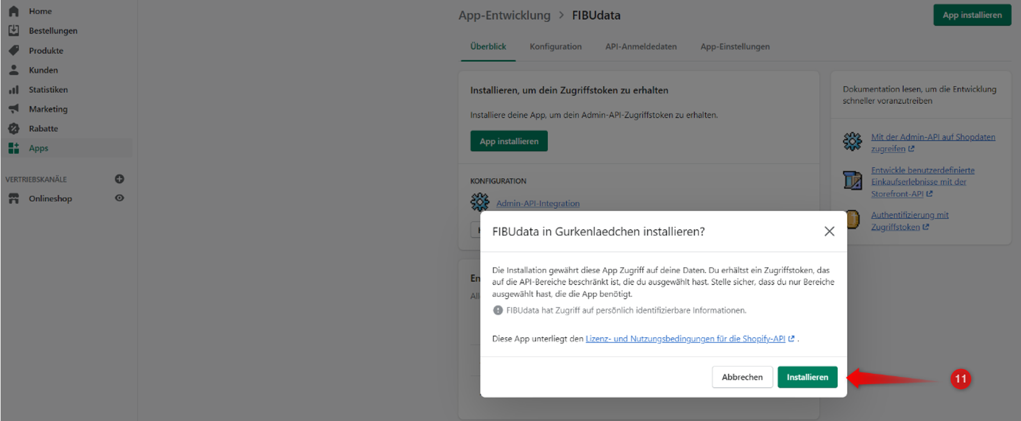Click top-right App installieren button

(x=972, y=15)
